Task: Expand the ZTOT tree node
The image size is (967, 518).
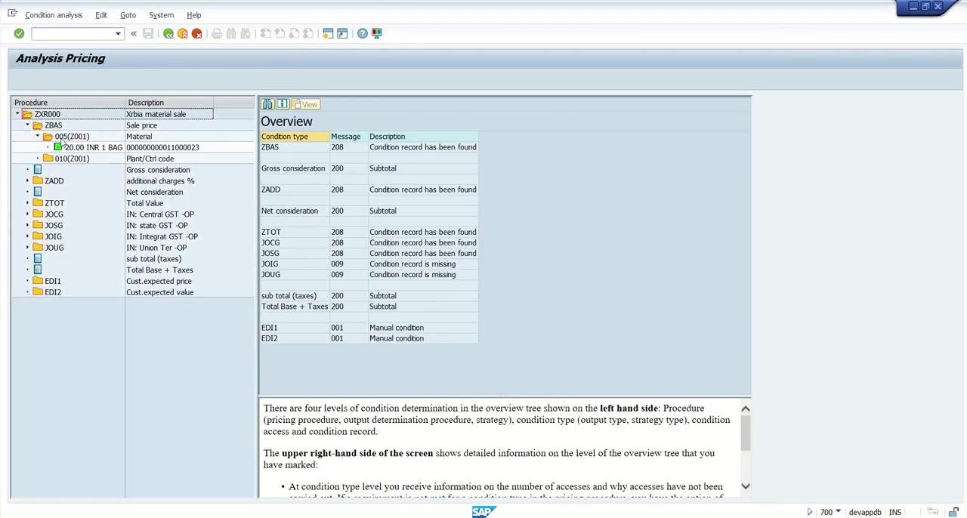Action: coord(28,203)
